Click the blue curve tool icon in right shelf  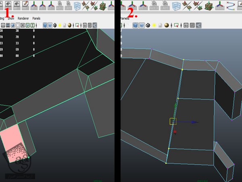pyautogui.click(x=231, y=6)
